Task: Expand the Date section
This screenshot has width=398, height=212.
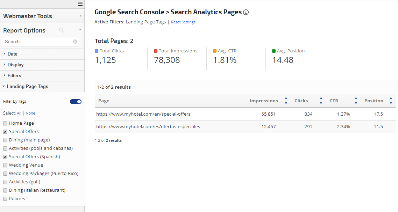Action: point(12,54)
